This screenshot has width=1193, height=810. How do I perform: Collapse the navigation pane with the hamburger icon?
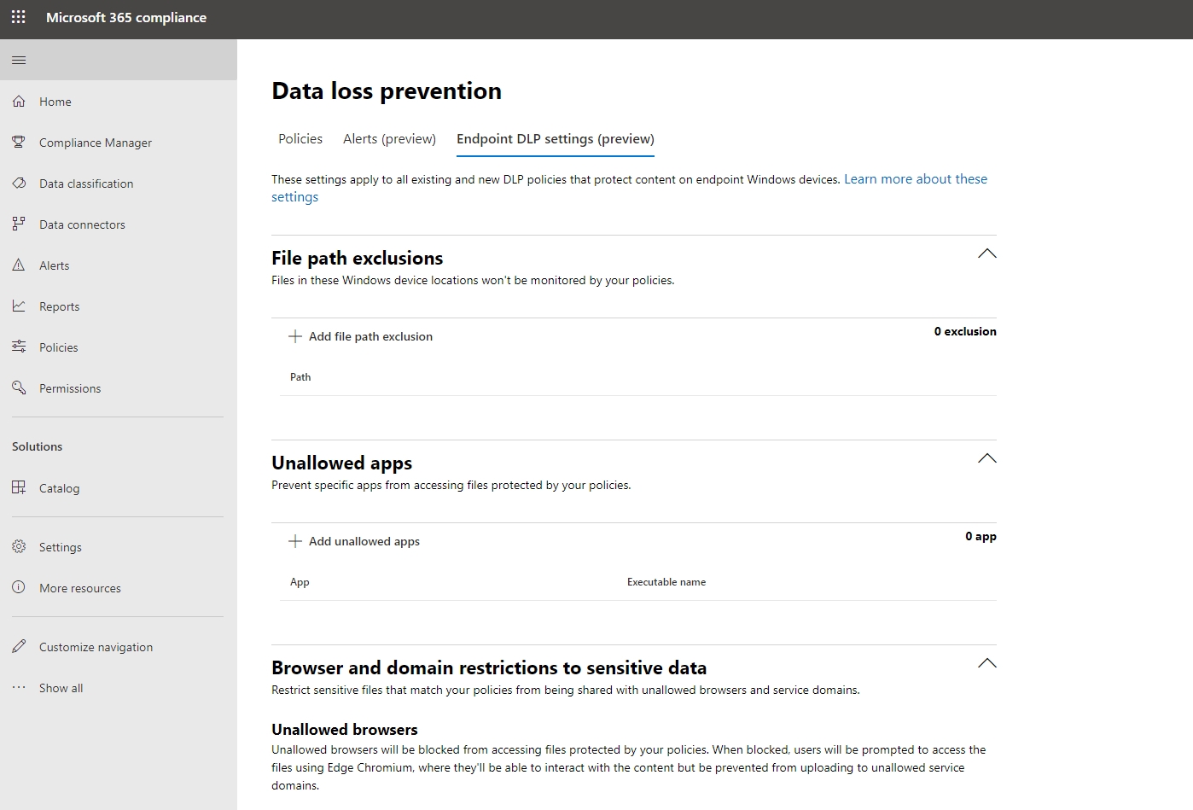click(x=19, y=60)
